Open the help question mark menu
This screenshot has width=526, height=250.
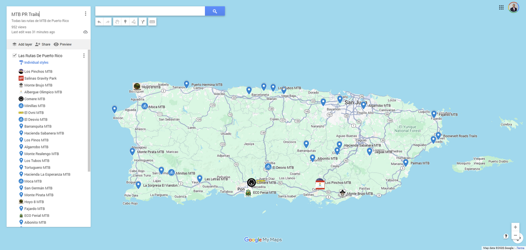point(506,236)
